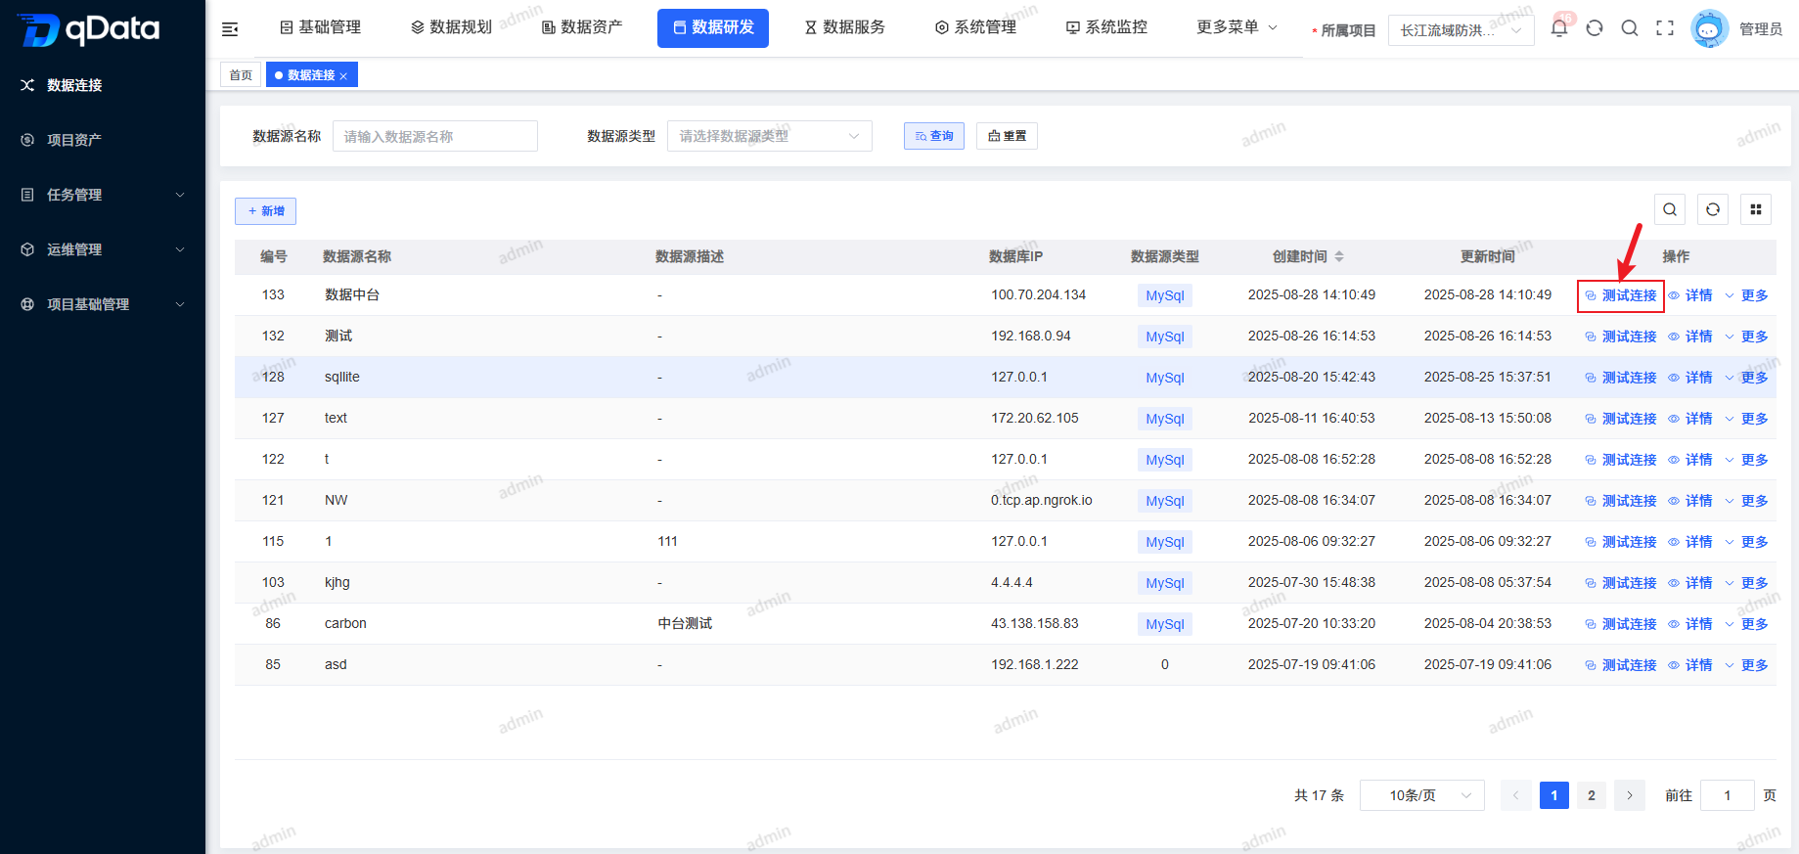Toggle search panel with magnifier icon above table
This screenshot has width=1799, height=854.
[1670, 209]
